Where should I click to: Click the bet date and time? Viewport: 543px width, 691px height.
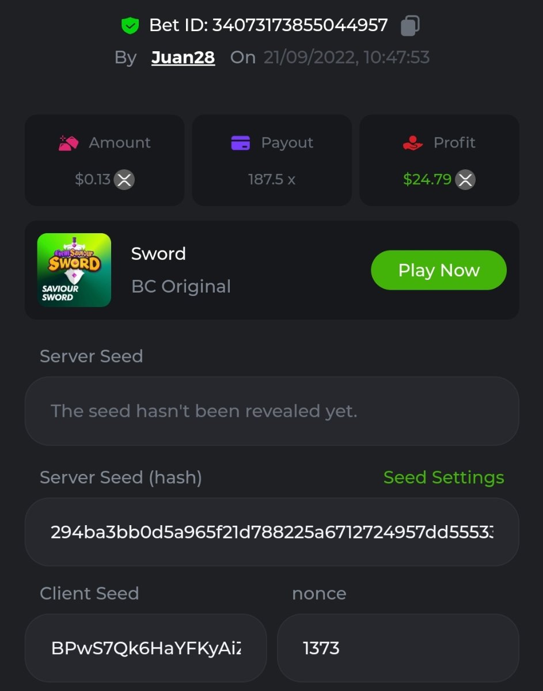click(x=347, y=58)
